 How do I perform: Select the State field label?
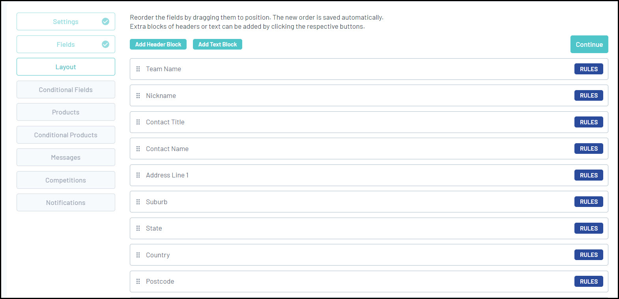coord(154,228)
